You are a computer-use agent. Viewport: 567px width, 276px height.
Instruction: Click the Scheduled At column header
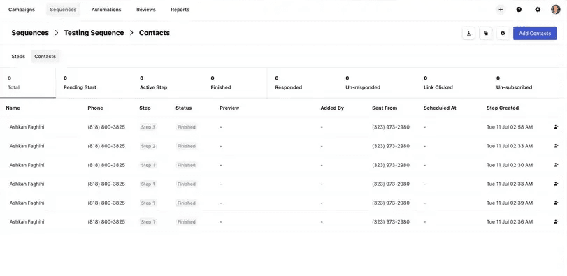pyautogui.click(x=440, y=108)
